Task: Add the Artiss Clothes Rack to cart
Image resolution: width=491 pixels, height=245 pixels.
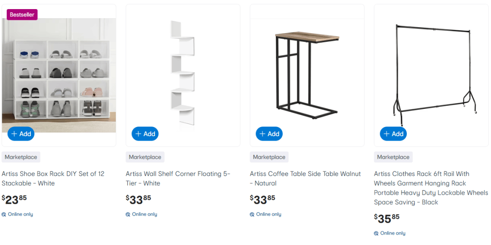Action: coord(393,134)
